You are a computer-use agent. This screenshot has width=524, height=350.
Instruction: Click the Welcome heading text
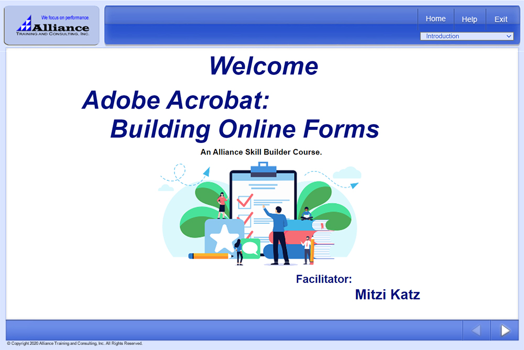[264, 66]
